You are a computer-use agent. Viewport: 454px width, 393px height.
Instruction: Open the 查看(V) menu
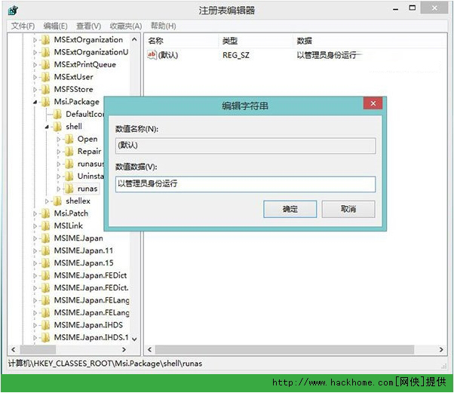[88, 26]
